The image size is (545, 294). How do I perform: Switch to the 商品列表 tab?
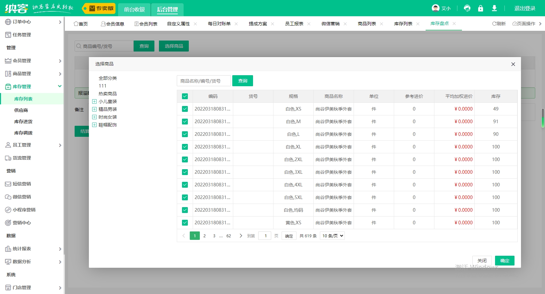[x=367, y=24]
